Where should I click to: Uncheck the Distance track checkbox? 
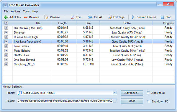[x=6, y=33]
